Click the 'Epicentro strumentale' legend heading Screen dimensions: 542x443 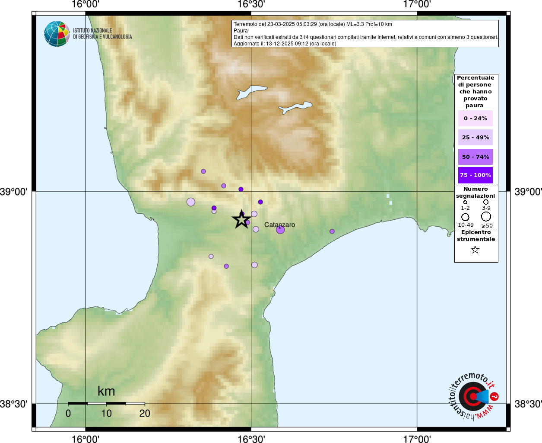point(476,236)
